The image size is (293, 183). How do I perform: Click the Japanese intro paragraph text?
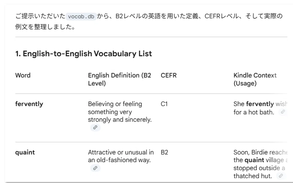(x=149, y=21)
